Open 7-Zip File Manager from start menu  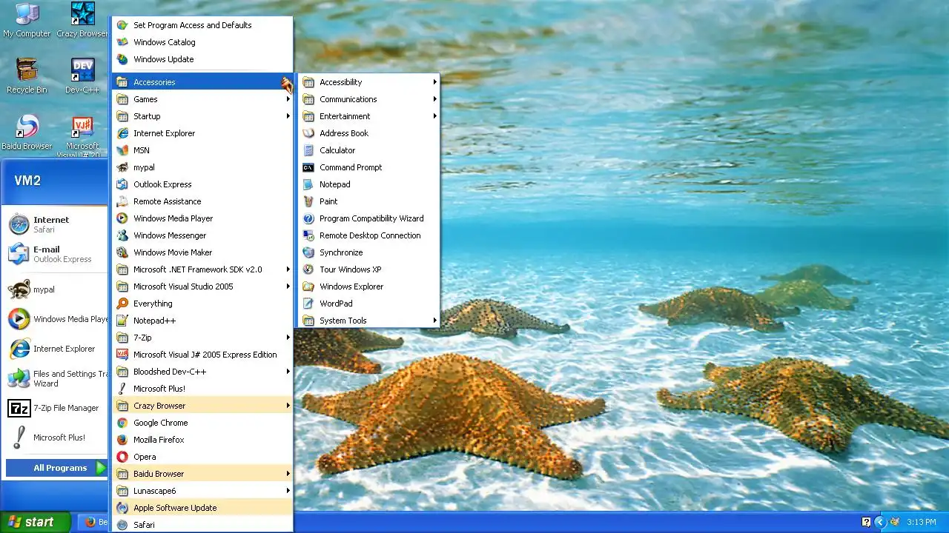[x=56, y=408]
